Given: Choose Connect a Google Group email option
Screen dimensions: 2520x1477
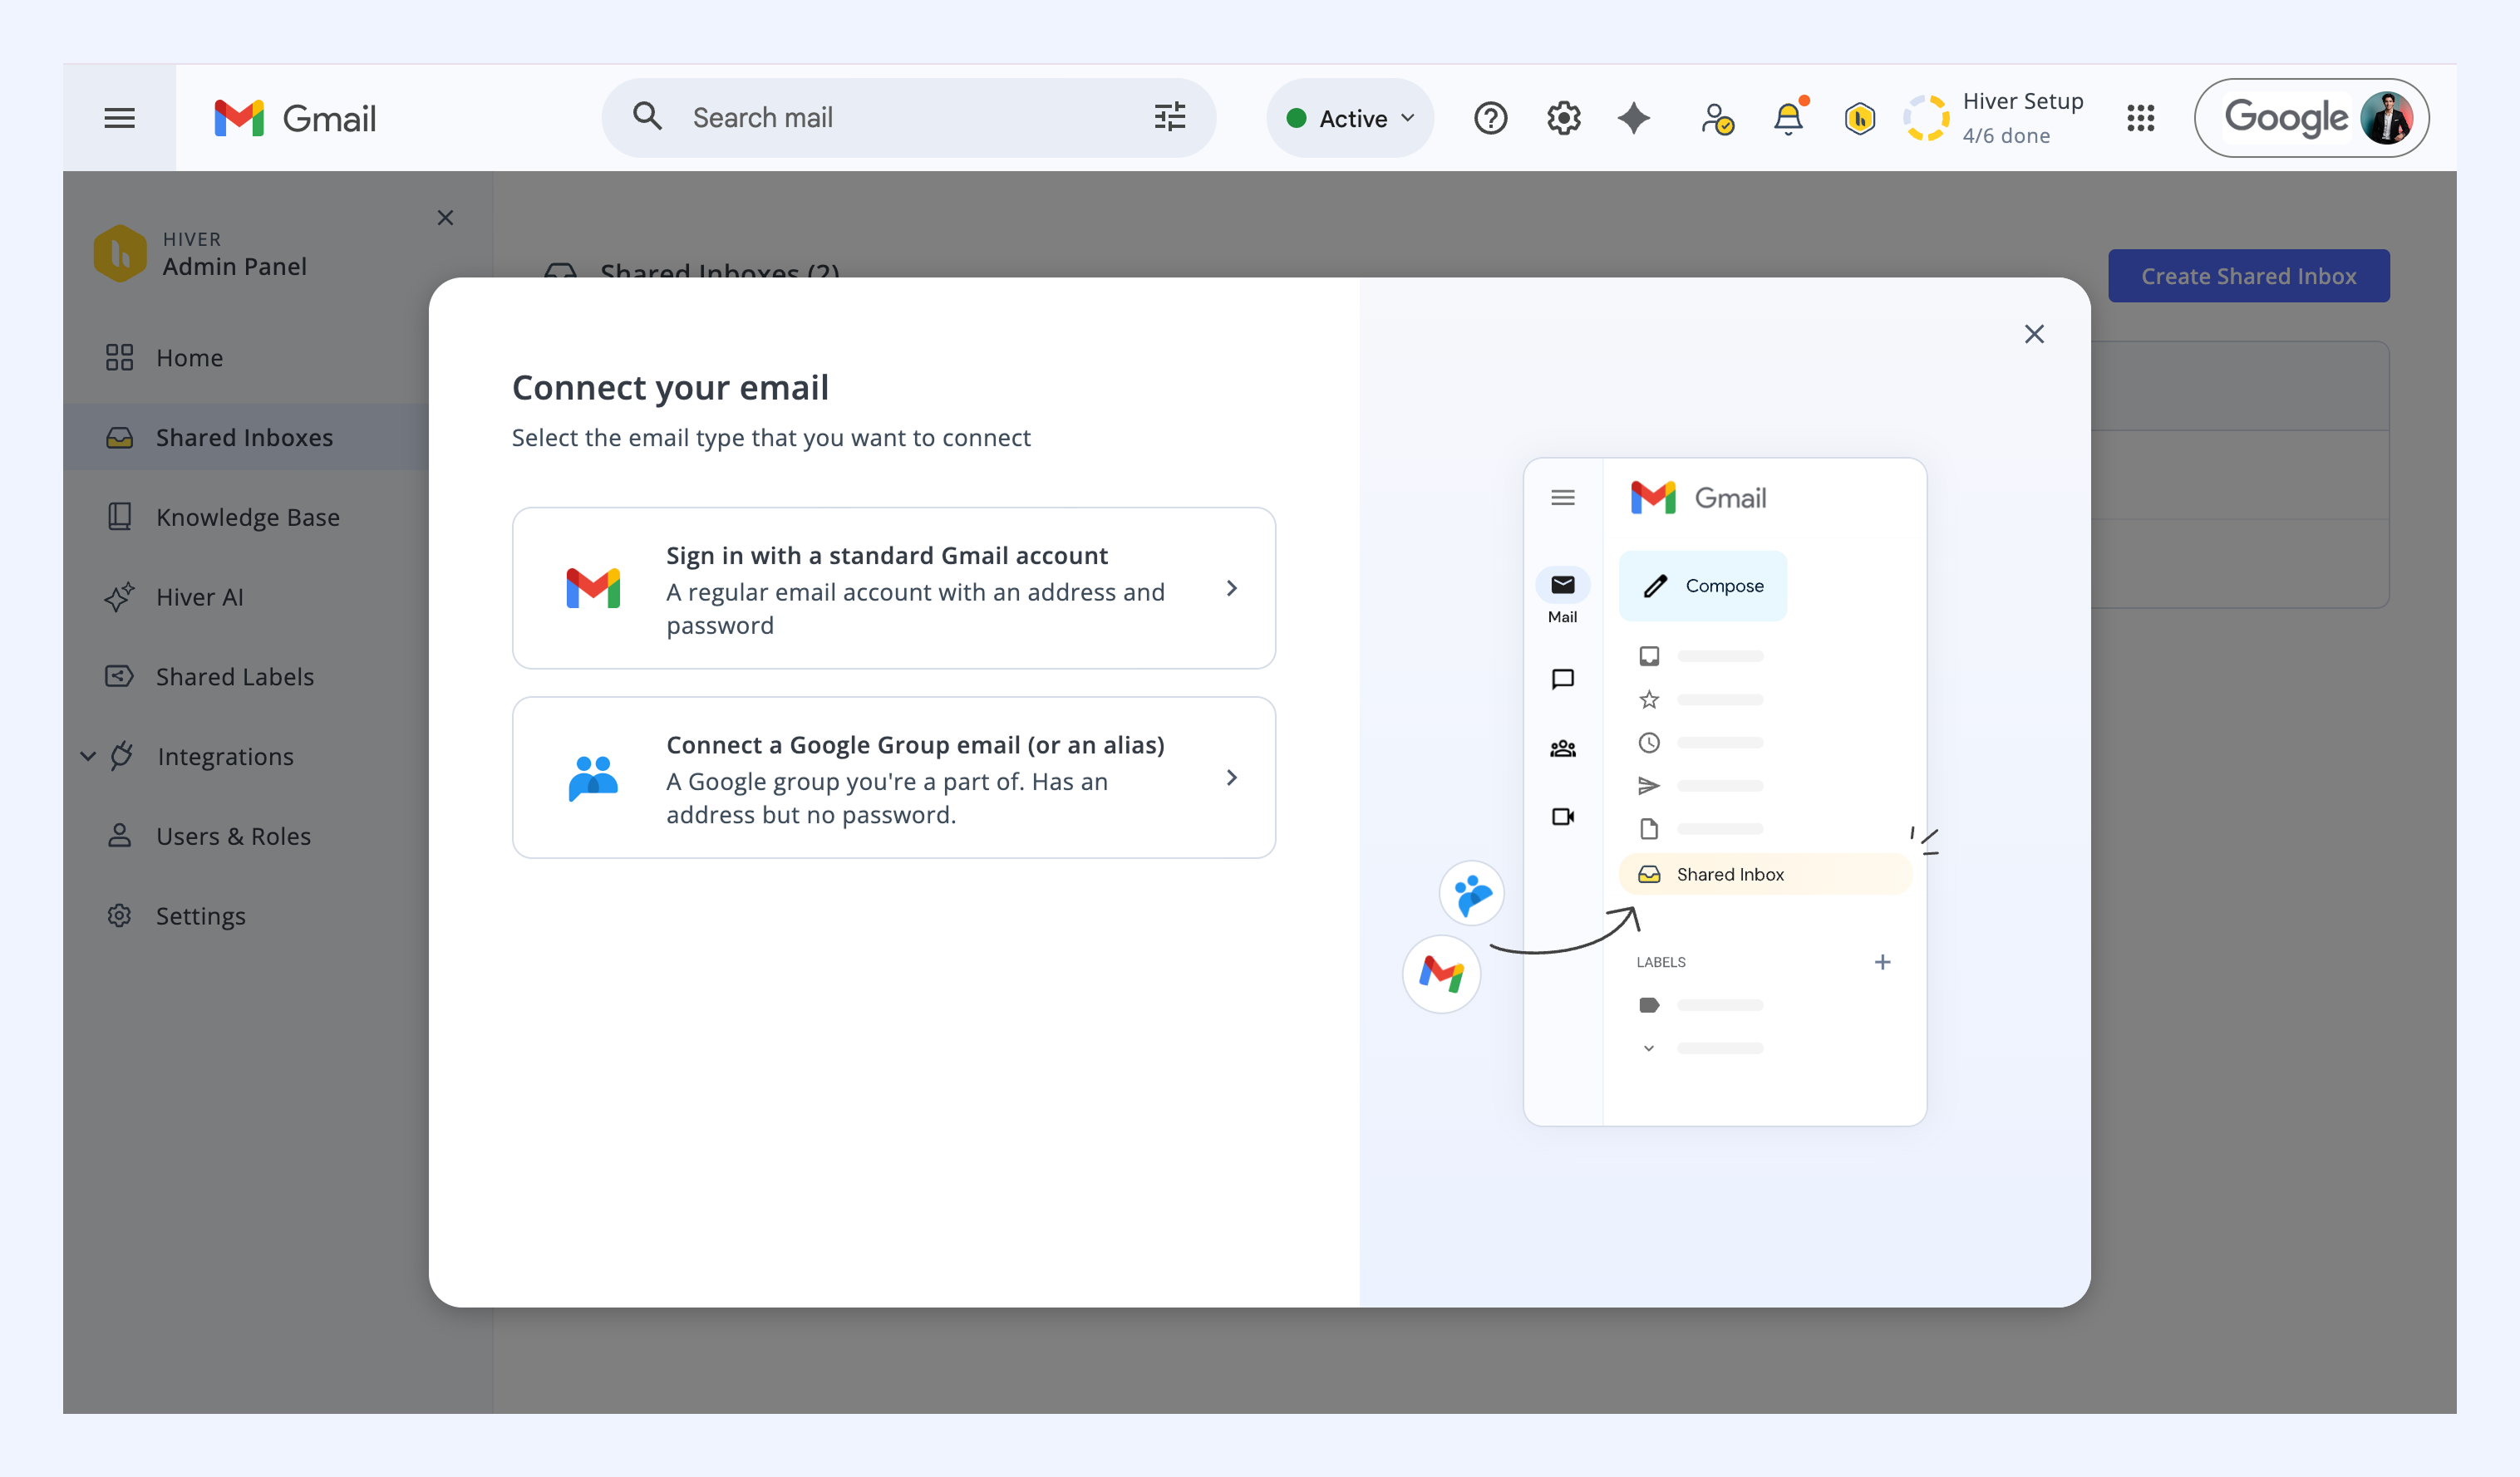Looking at the screenshot, I should pyautogui.click(x=894, y=778).
